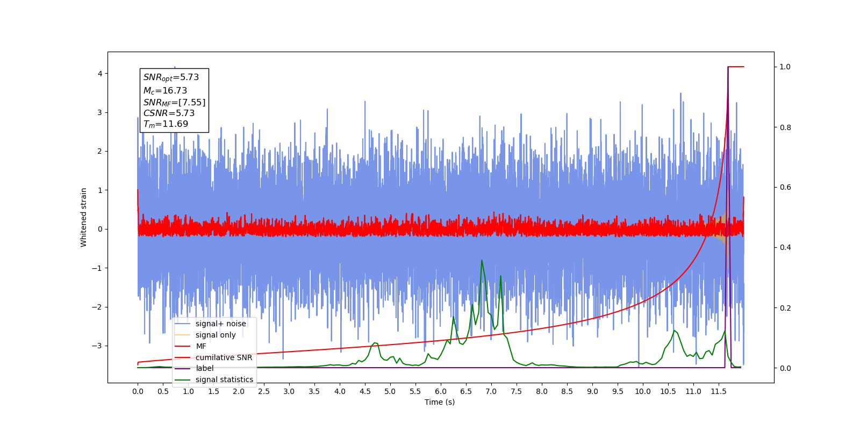This screenshot has height=430, width=860.
Task: Click the SNRMF=[7.55] annotation text
Action: (174, 102)
